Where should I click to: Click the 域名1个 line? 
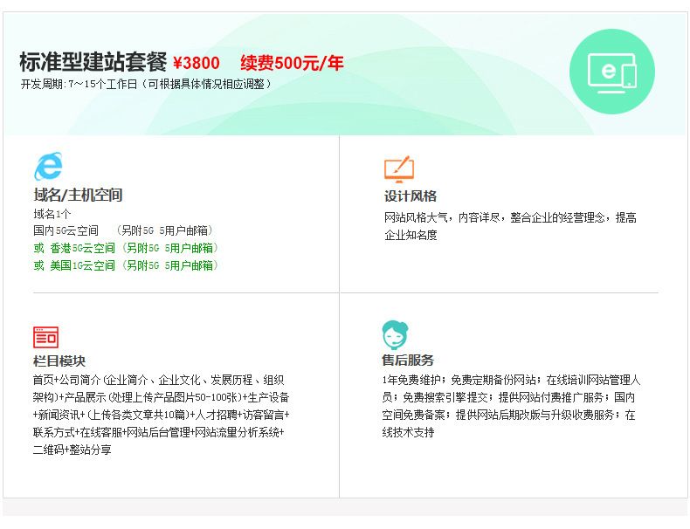tap(52, 214)
